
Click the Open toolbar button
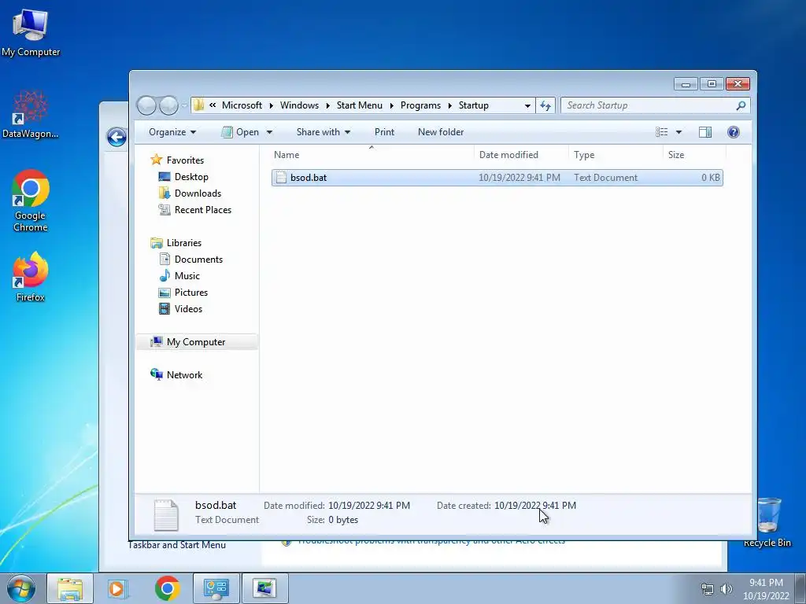[240, 132]
